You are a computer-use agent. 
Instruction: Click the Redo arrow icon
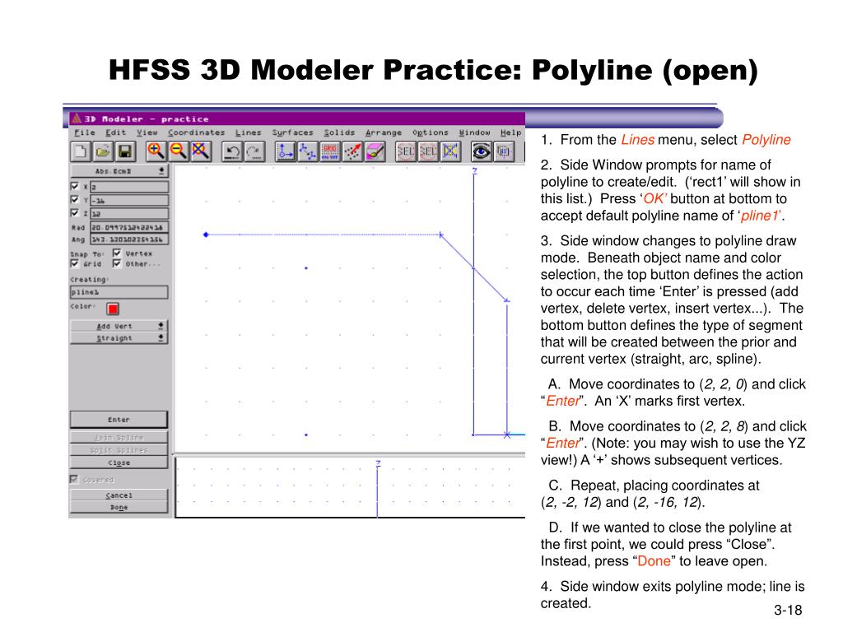point(254,151)
